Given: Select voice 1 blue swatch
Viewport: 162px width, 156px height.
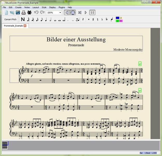Looking at the screenshot, I should 117,18.
